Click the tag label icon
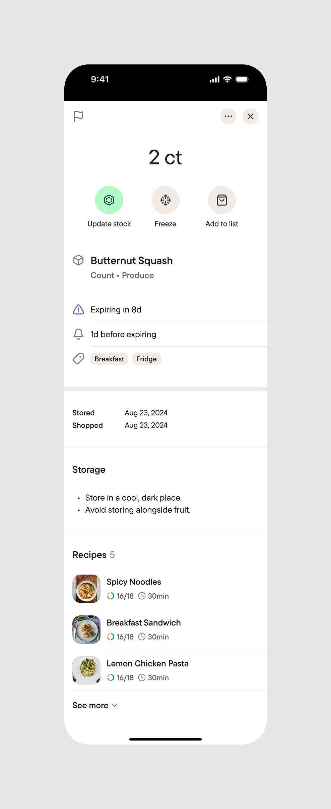331x809 pixels. (x=78, y=359)
